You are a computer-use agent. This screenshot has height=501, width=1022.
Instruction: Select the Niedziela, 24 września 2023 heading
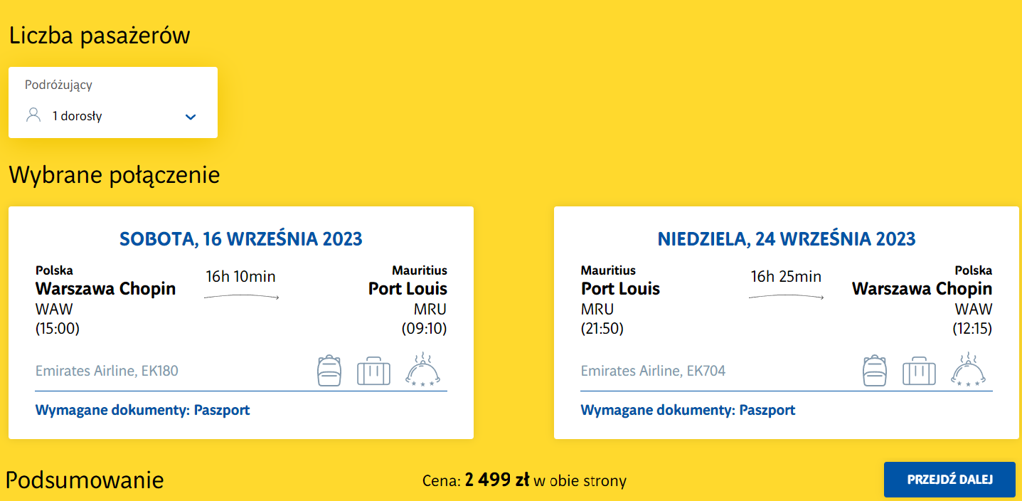(x=787, y=238)
